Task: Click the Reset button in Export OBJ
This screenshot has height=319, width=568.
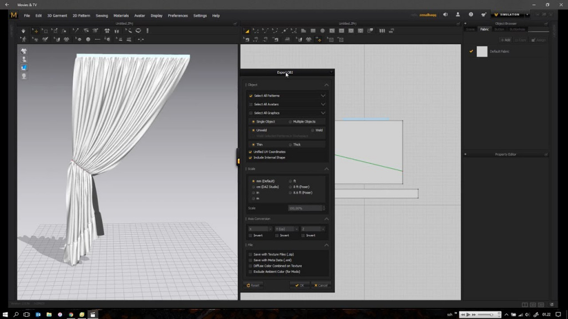Action: pyautogui.click(x=253, y=285)
